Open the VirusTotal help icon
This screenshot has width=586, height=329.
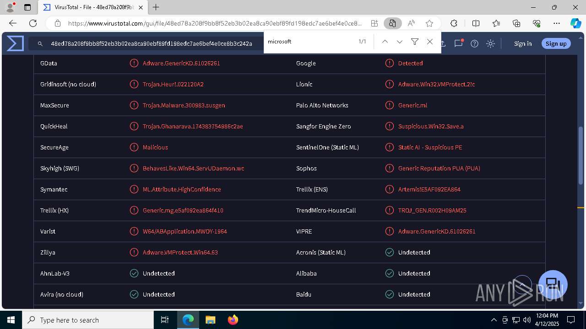[x=474, y=43]
